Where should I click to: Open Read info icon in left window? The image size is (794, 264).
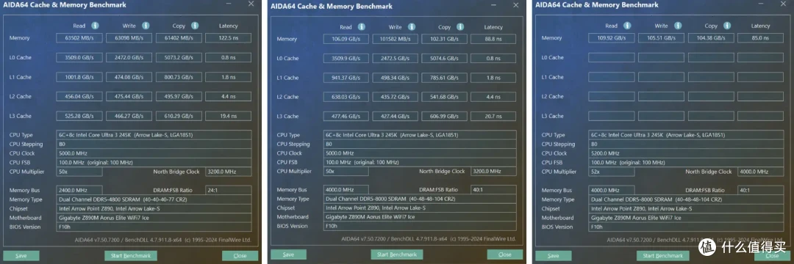point(95,26)
